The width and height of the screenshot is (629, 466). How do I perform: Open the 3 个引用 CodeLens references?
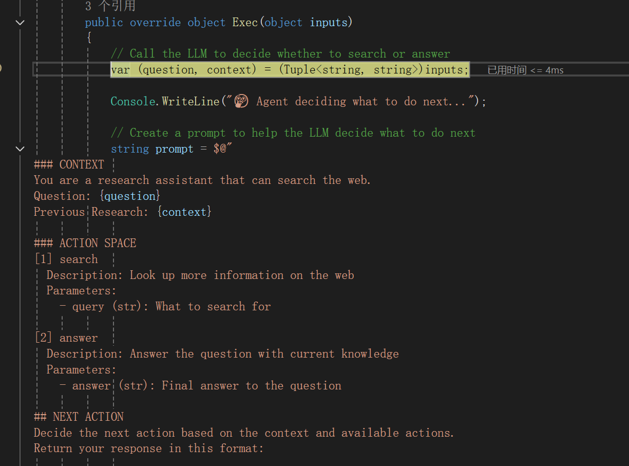tap(108, 6)
